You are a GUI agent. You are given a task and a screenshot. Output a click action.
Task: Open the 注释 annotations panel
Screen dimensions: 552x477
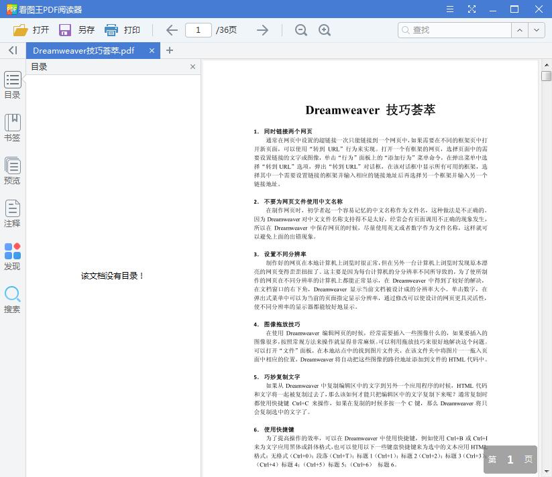pyautogui.click(x=12, y=213)
